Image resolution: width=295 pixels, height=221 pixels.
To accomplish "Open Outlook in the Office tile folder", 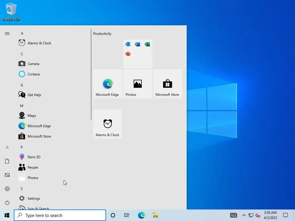I will [x=128, y=44].
